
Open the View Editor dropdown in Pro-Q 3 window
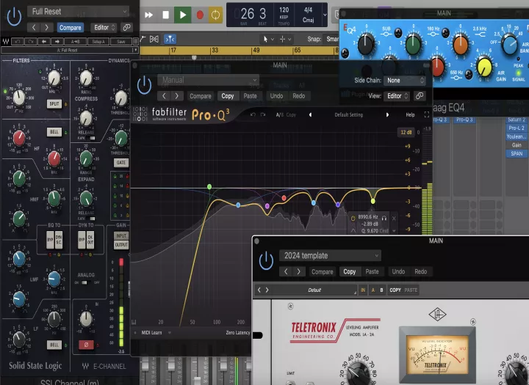pyautogui.click(x=397, y=96)
